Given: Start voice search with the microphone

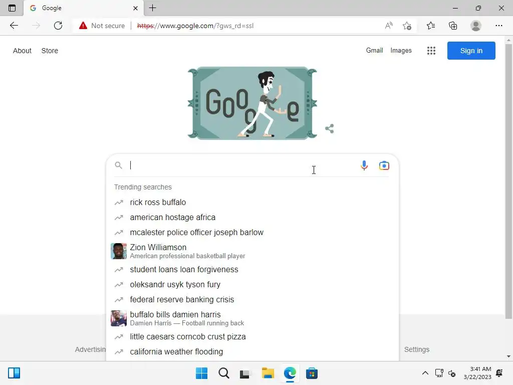Looking at the screenshot, I should 364,165.
